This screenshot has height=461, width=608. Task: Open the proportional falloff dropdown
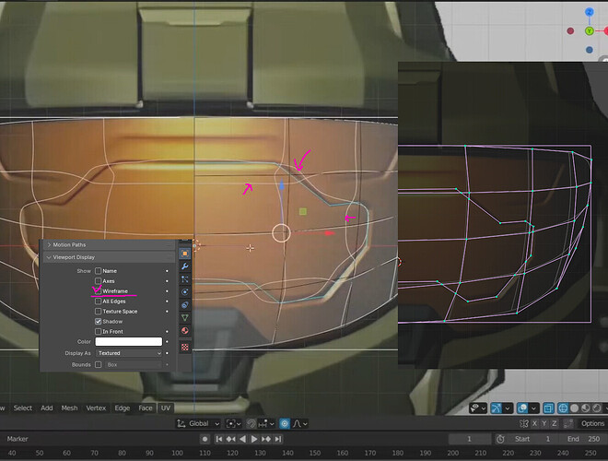[x=300, y=423]
